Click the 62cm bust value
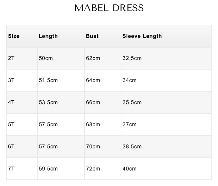Screen dimensions: 218x186 pyautogui.click(x=93, y=58)
